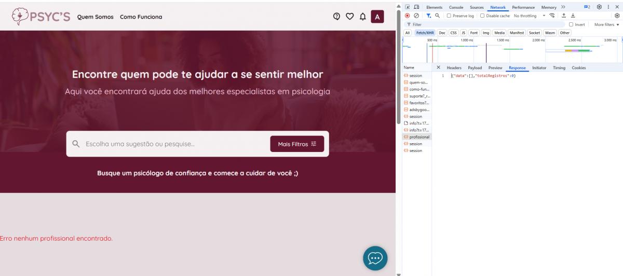
Task: Tick the Invert filter checkbox
Action: (572, 24)
